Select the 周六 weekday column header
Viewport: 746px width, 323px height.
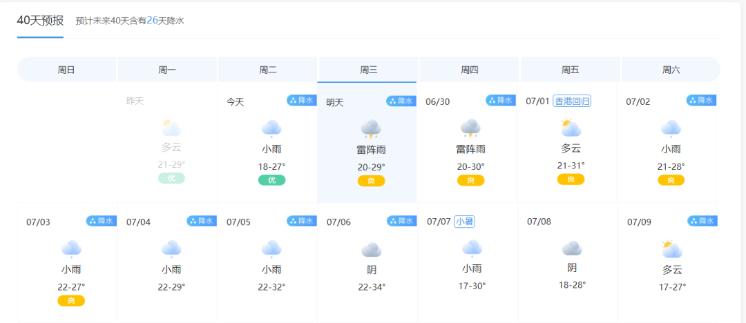point(671,70)
